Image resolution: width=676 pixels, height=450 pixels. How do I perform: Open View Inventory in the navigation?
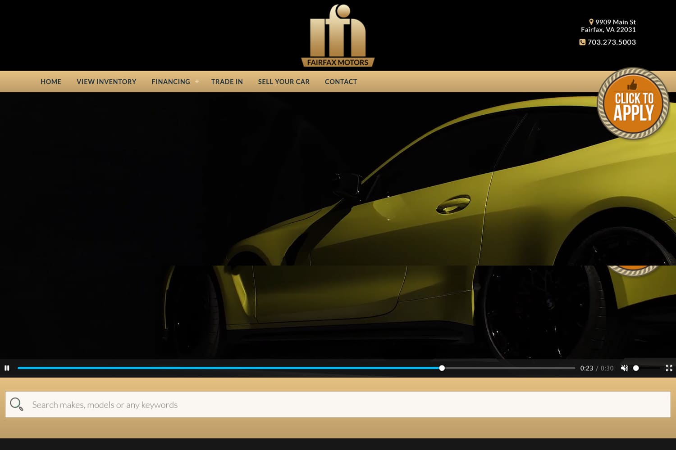(x=106, y=81)
